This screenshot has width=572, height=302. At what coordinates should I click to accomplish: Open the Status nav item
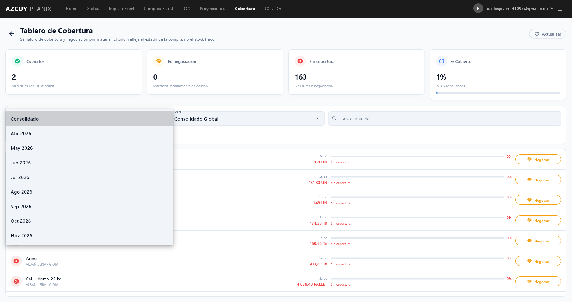pyautogui.click(x=93, y=9)
